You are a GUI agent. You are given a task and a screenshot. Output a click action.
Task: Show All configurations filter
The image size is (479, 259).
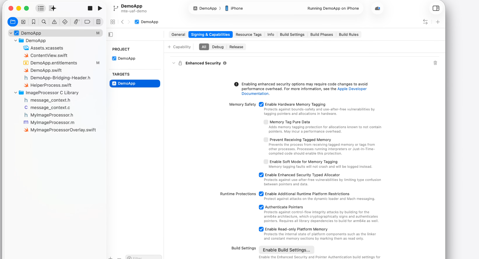pyautogui.click(x=204, y=47)
